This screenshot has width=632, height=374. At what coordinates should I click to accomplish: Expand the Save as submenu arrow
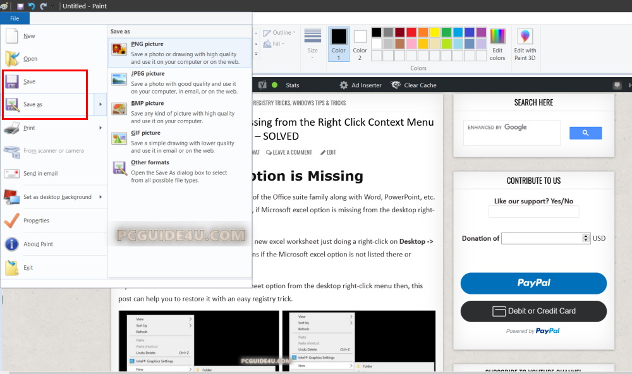100,105
